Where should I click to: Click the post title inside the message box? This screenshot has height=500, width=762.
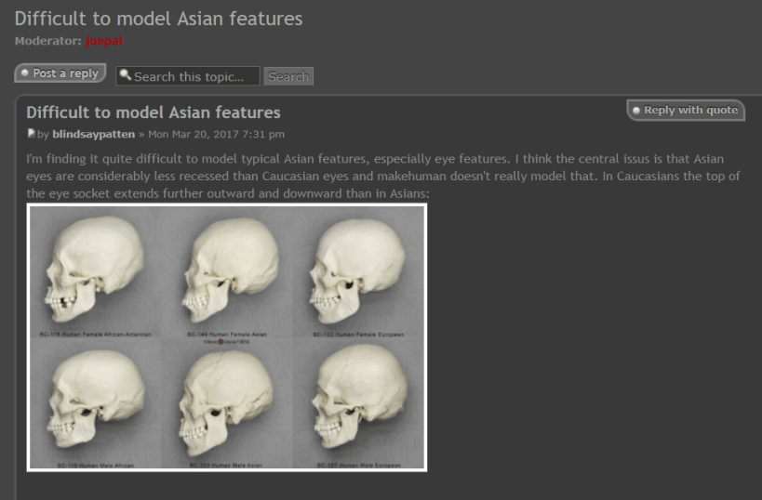point(154,112)
